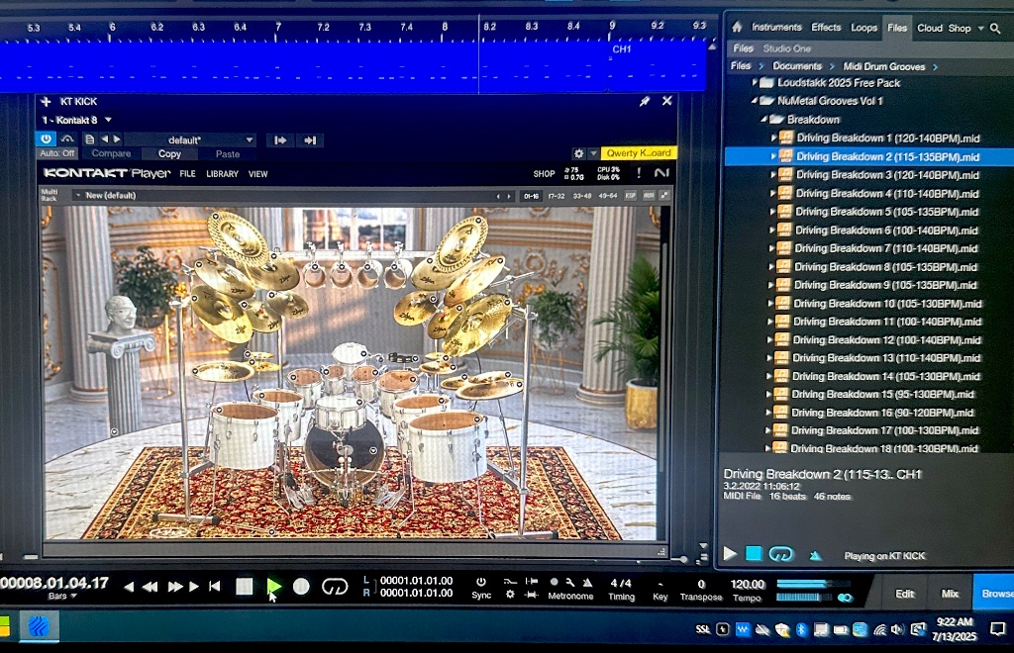Toggle browser preview loop button
This screenshot has height=653, width=1014.
tap(780, 554)
